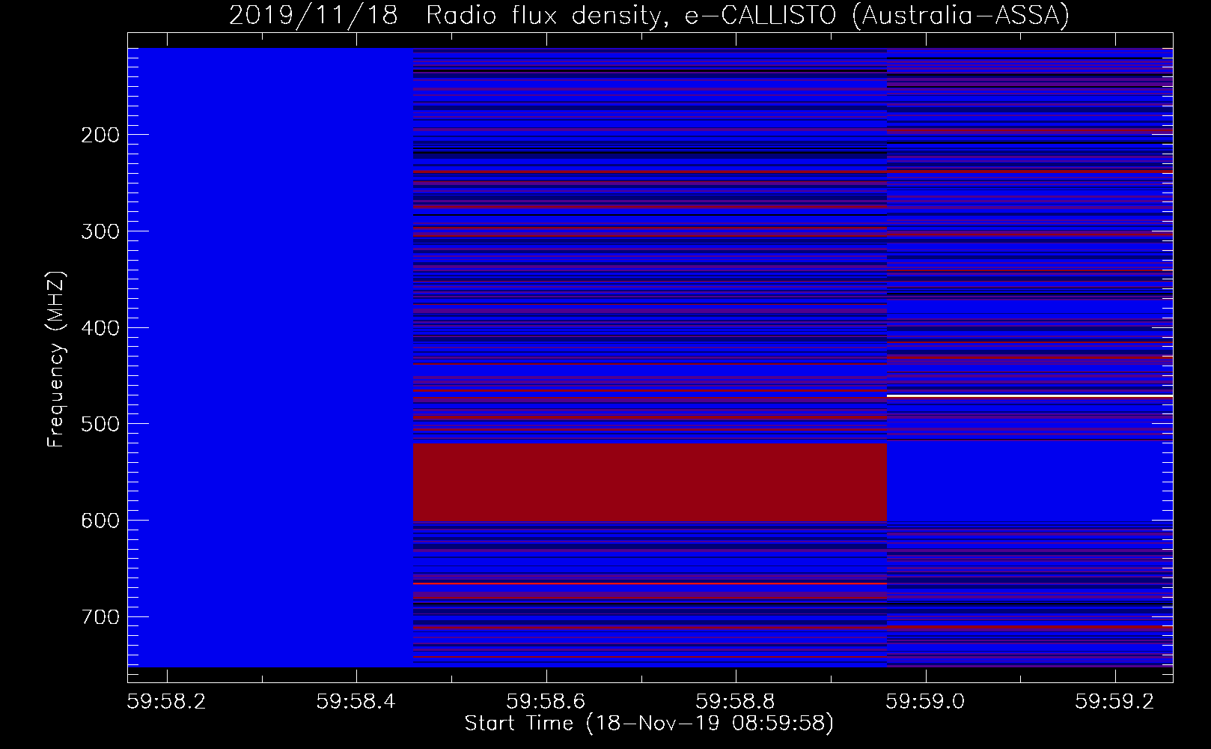Click the white horizontal line near 470 MHz
This screenshot has width=1211, height=749.
tap(1030, 395)
